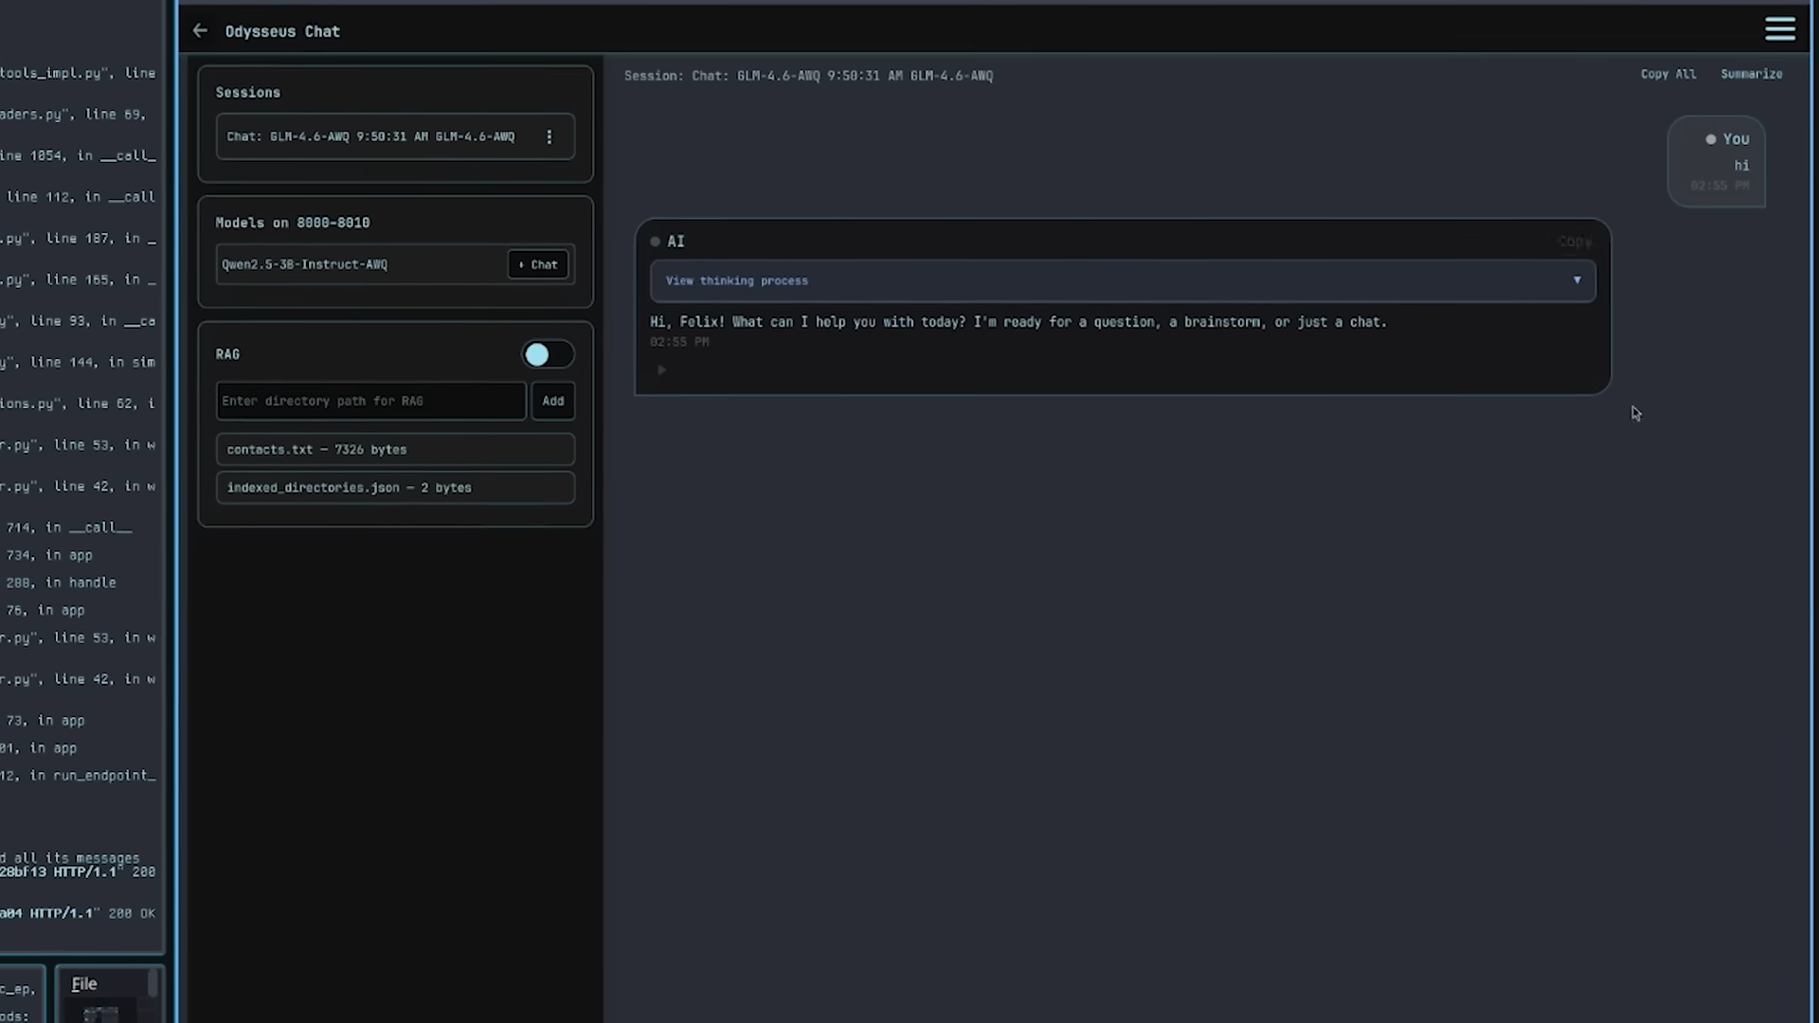Copy the AI greeting message
Screen dimensions: 1819x1023
point(1575,242)
